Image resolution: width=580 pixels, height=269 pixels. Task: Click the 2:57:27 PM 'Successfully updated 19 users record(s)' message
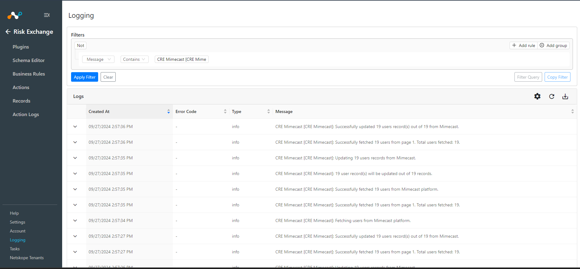(367, 236)
